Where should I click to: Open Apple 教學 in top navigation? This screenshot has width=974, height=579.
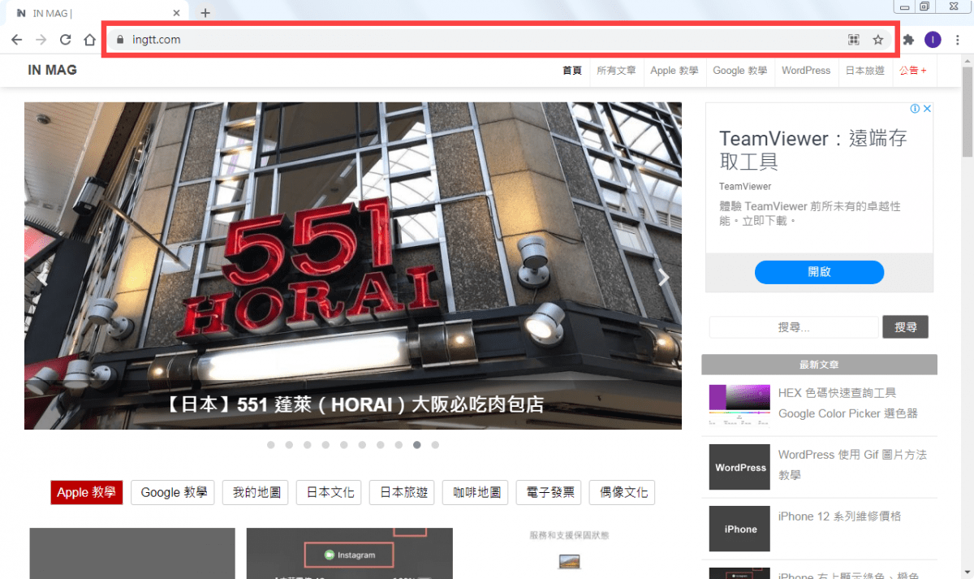click(x=674, y=71)
